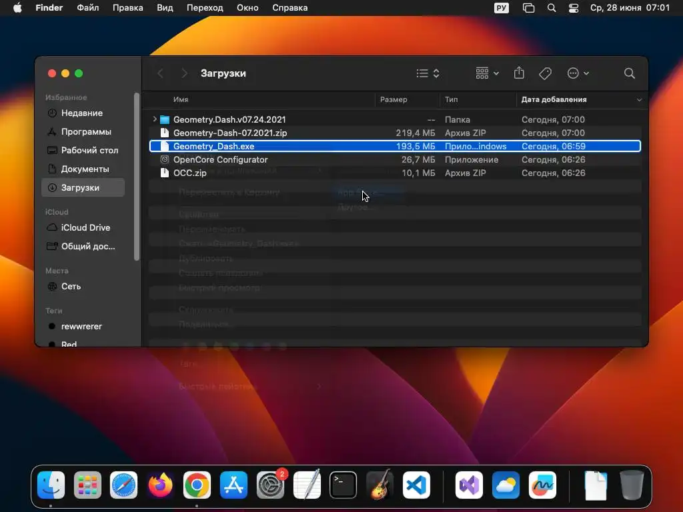Select the Geometry_Dash.exe file row
The width and height of the screenshot is (683, 512).
coord(395,146)
